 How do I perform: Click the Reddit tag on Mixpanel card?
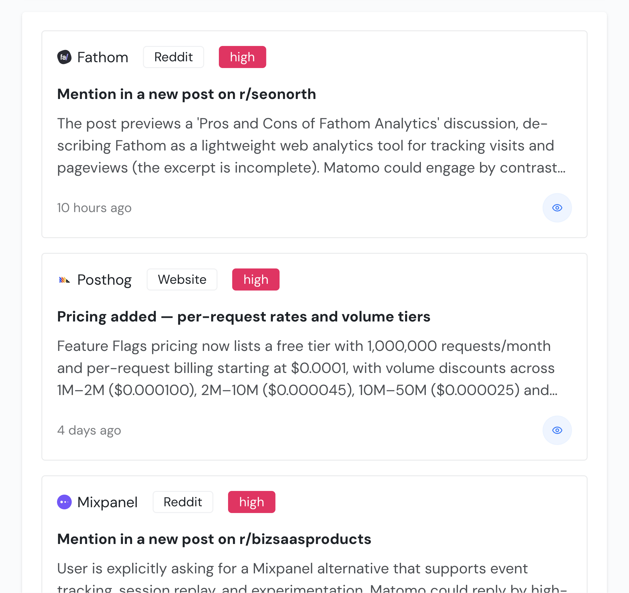(x=183, y=502)
